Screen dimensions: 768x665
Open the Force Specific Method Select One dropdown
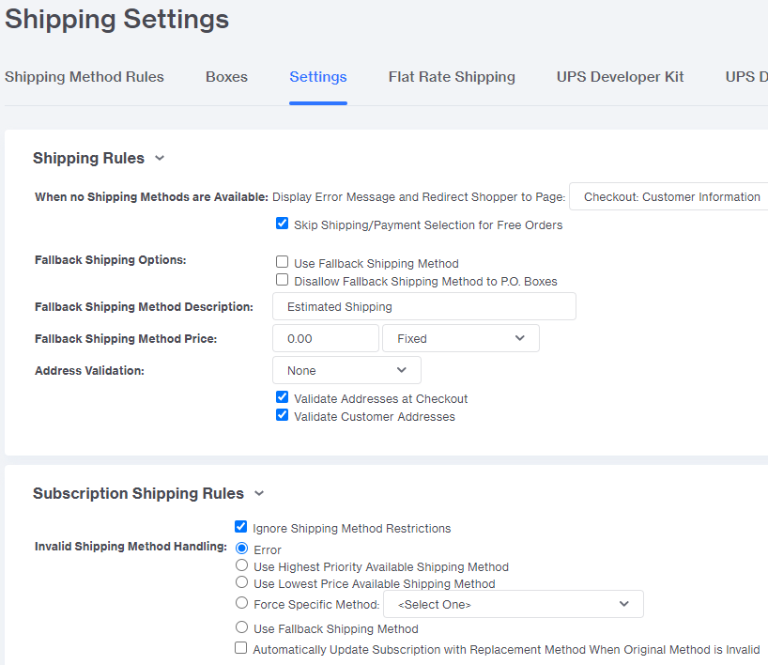click(514, 604)
